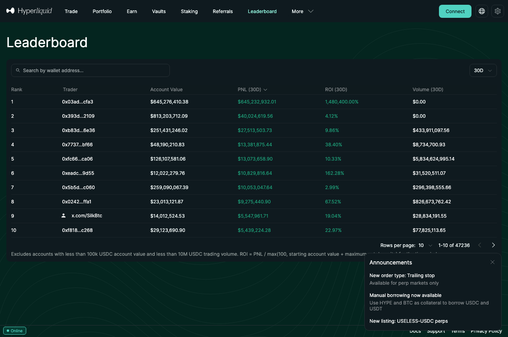Click ROI value 162.28%
This screenshot has width=508, height=337.
click(335, 173)
